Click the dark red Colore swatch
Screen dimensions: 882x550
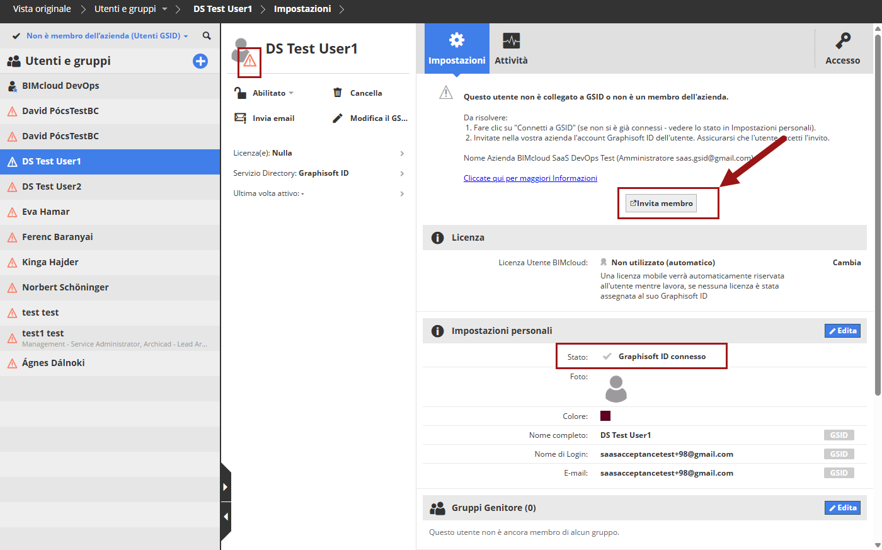pyautogui.click(x=605, y=416)
